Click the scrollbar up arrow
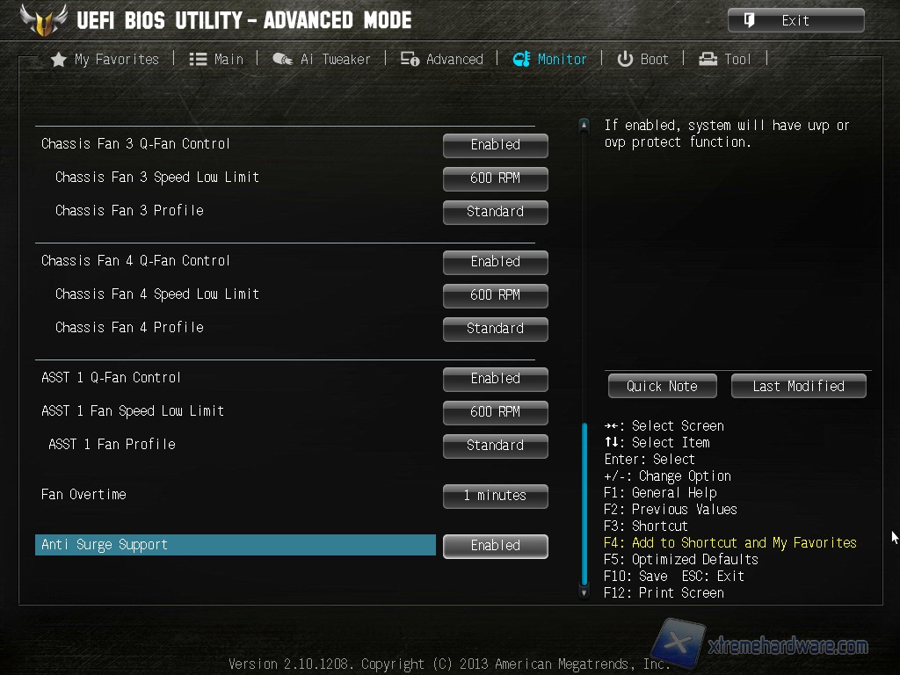Image resolution: width=900 pixels, height=675 pixels. [584, 124]
